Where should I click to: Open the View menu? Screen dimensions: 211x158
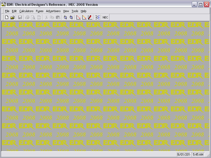(66, 11)
